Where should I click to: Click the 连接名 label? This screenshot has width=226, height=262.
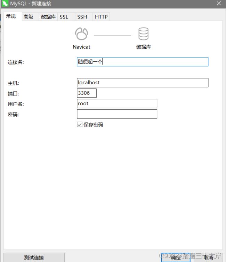tap(16, 62)
